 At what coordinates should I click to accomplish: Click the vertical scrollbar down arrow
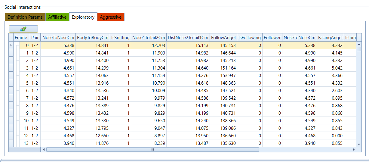click(358, 144)
